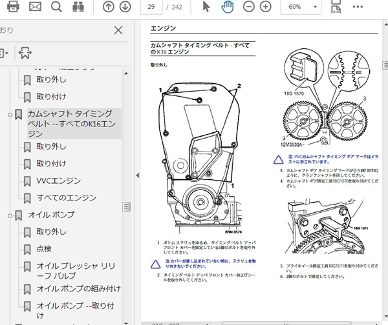Click the bookmarks panel scrollbar thumb
The image size is (388, 325).
(x=126, y=207)
